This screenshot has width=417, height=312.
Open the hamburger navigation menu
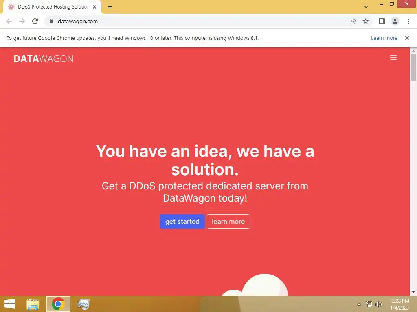point(393,58)
